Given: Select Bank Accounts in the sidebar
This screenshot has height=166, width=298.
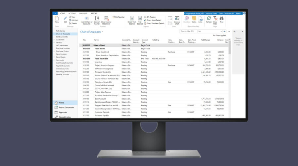Looking at the screenshot, I should click(x=62, y=37).
